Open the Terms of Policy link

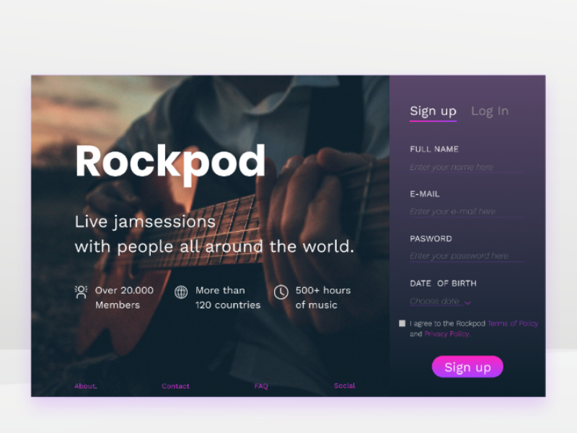513,323
